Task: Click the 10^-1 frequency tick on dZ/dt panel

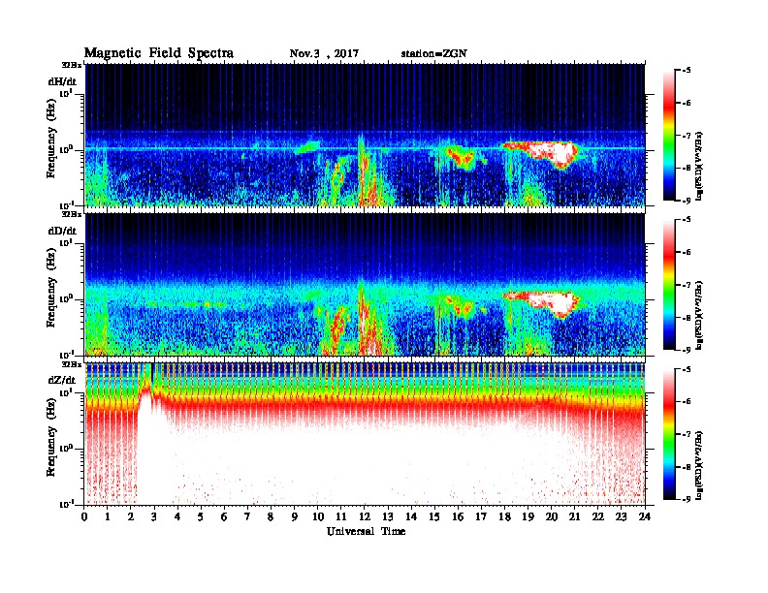Action: [x=66, y=504]
